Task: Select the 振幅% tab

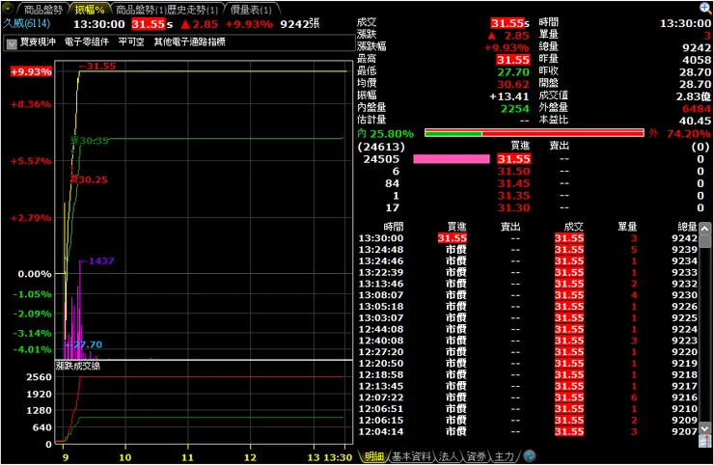Action: [x=90, y=9]
